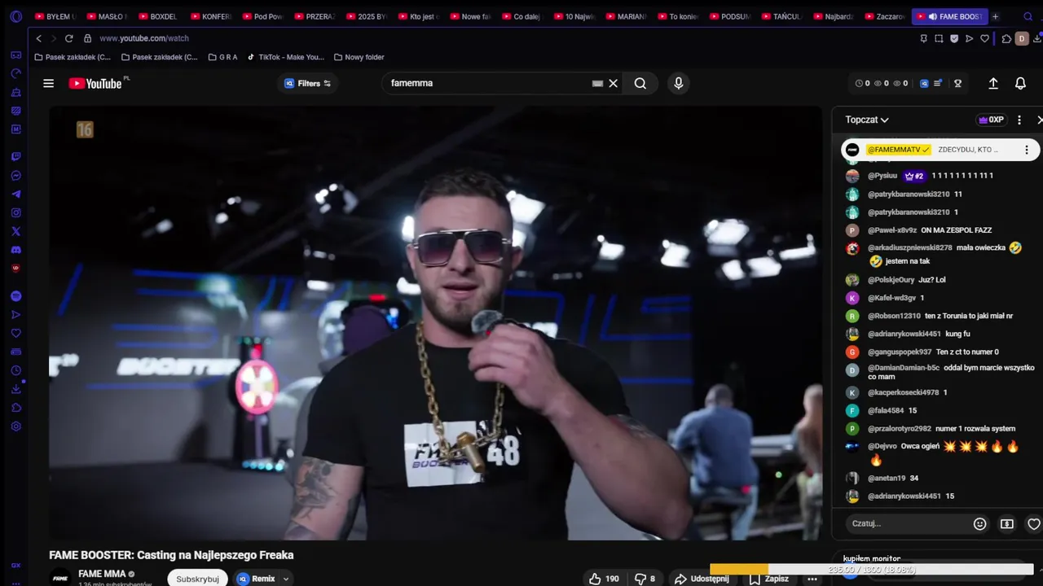Open the G R A bookmarks folder
The image size is (1043, 586).
(222, 57)
